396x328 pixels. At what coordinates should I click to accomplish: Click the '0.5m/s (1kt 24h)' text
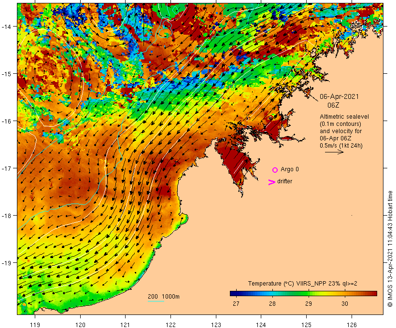341,146
